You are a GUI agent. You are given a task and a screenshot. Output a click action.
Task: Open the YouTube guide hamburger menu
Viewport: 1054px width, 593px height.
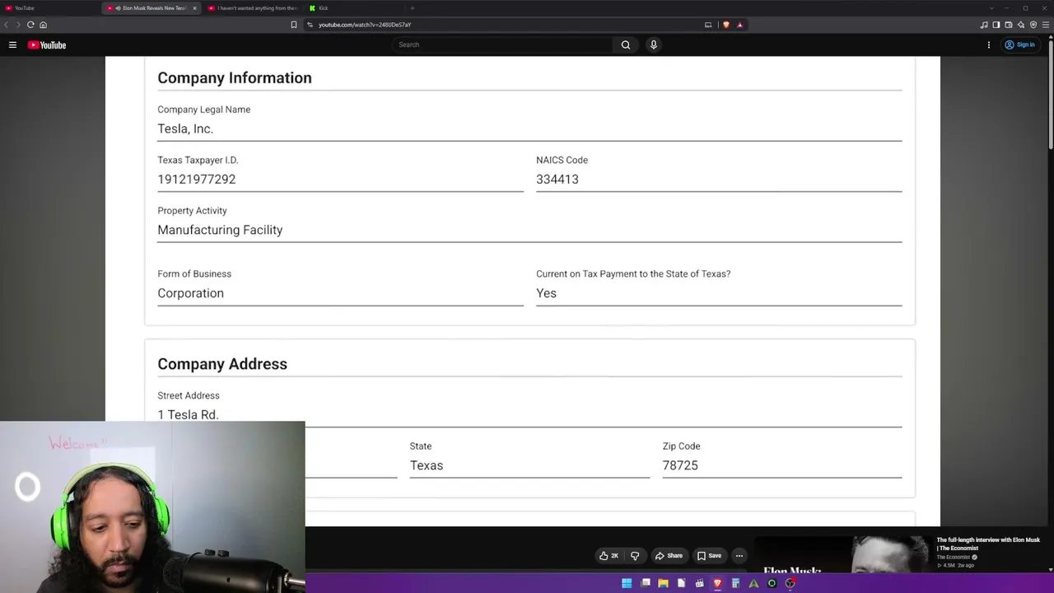click(12, 45)
